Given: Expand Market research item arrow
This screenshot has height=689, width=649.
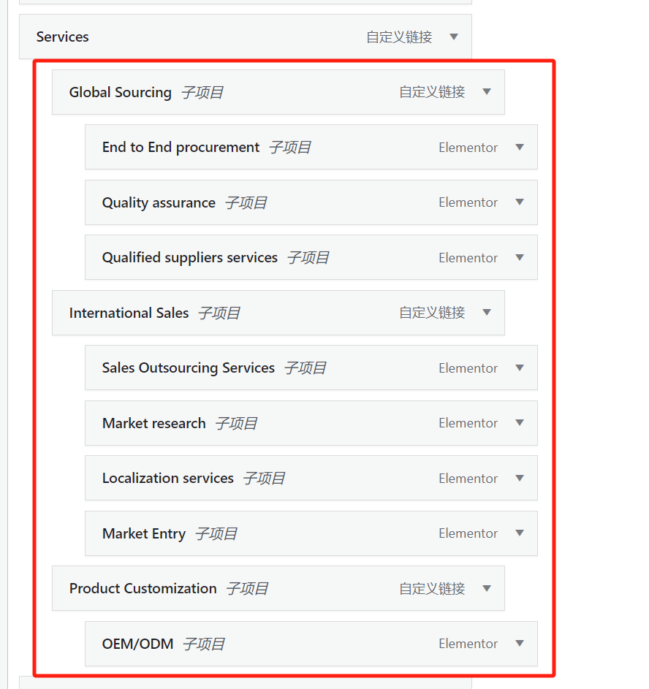Looking at the screenshot, I should pos(520,423).
